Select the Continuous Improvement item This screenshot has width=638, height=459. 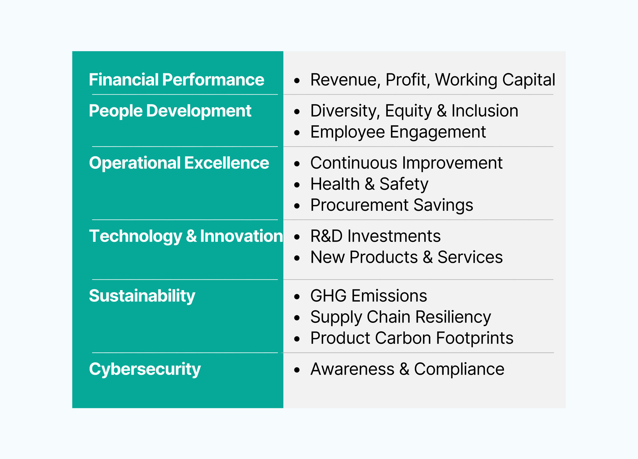tap(406, 163)
